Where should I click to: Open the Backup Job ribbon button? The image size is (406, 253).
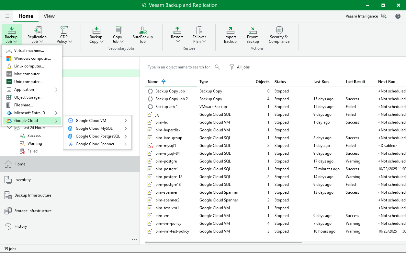pos(11,35)
